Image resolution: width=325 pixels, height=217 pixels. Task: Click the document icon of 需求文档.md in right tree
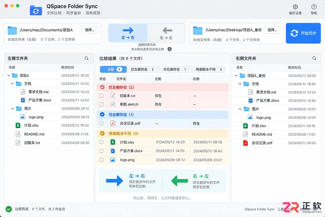tap(250, 92)
